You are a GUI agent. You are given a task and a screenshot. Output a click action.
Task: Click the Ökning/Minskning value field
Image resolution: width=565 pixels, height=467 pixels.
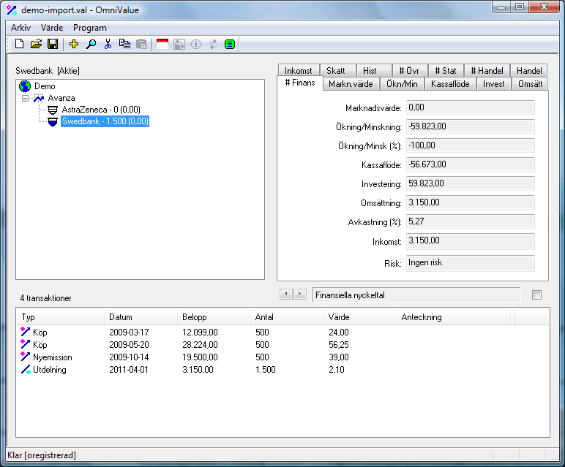(471, 126)
